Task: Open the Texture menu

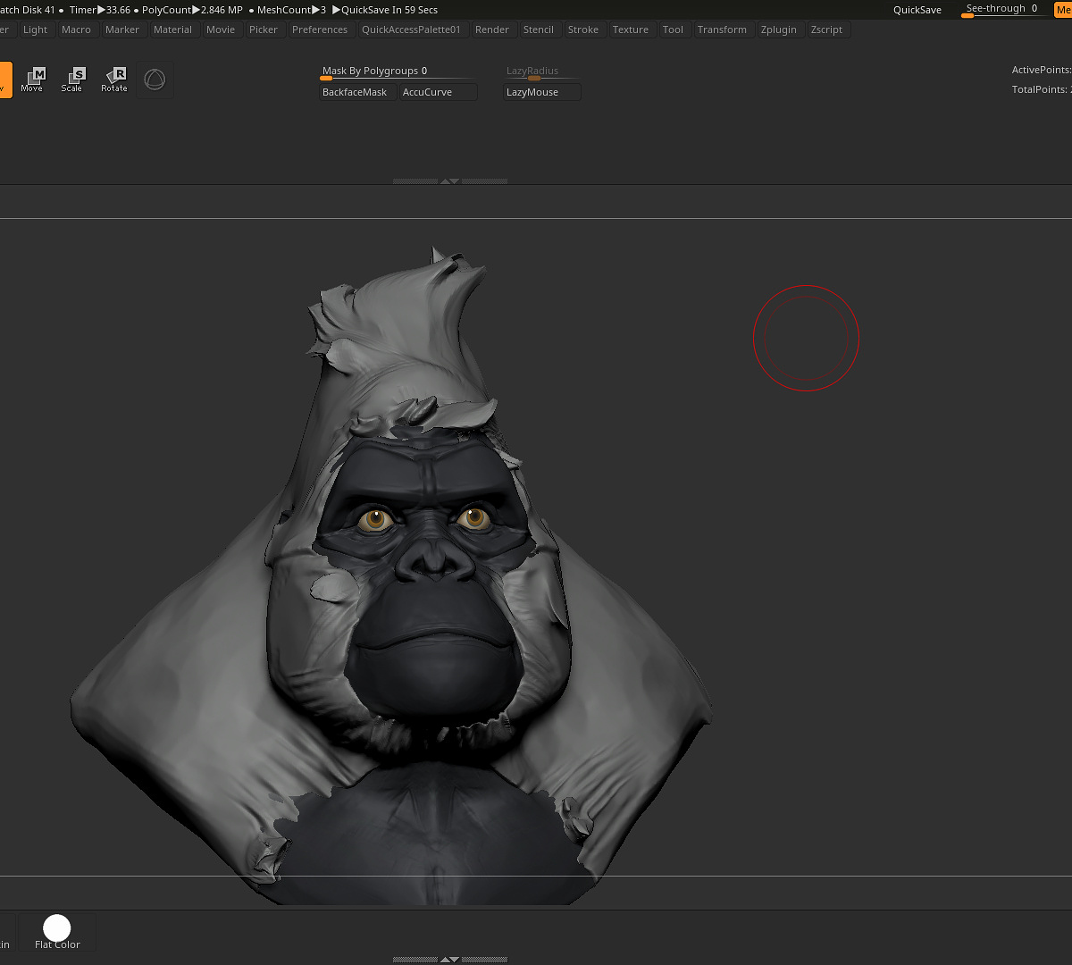Action: coord(631,29)
